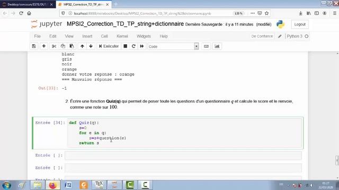
Task: Close the MPSI2_Correction browser tab
Action: click(108, 4)
